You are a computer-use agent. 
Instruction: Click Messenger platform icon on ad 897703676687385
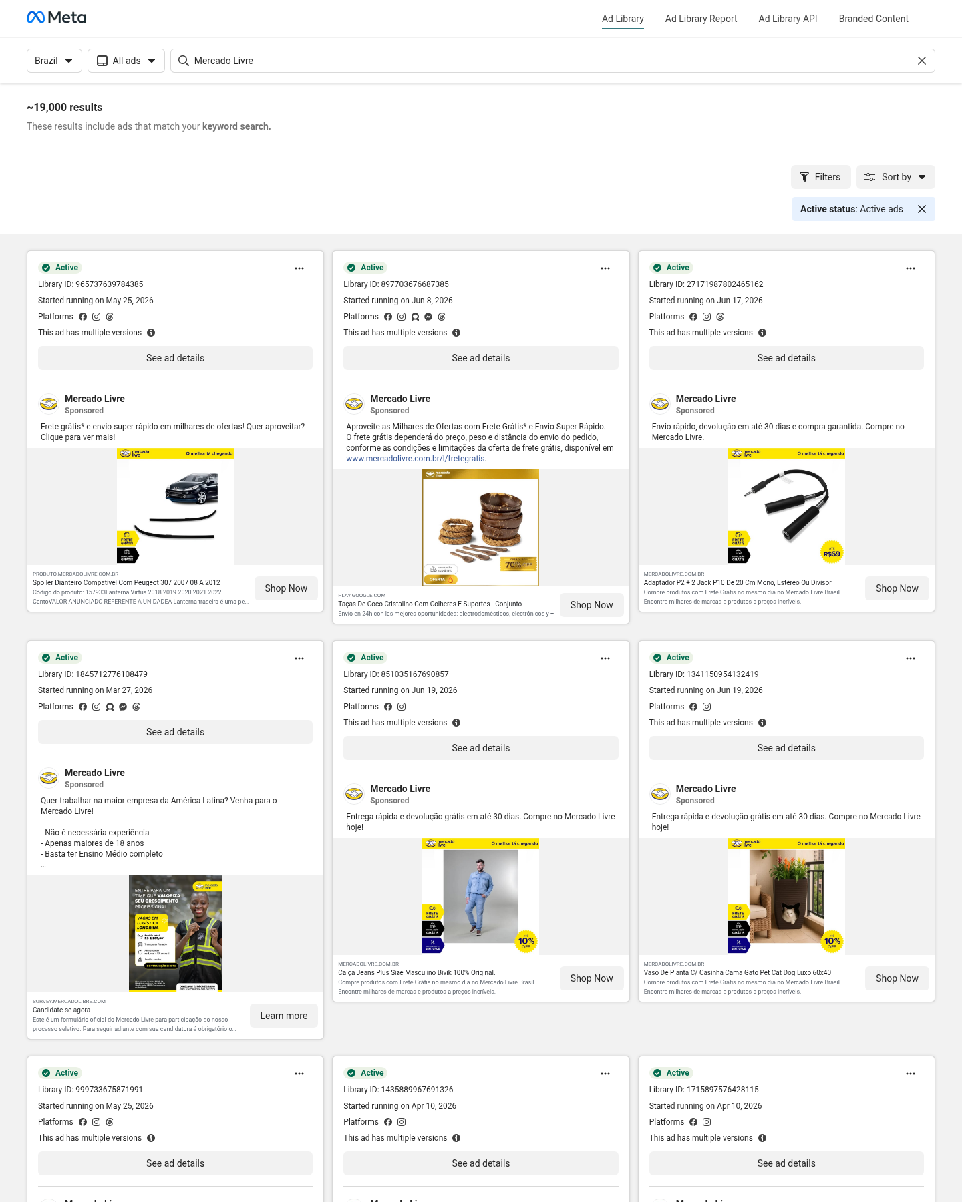click(x=428, y=317)
